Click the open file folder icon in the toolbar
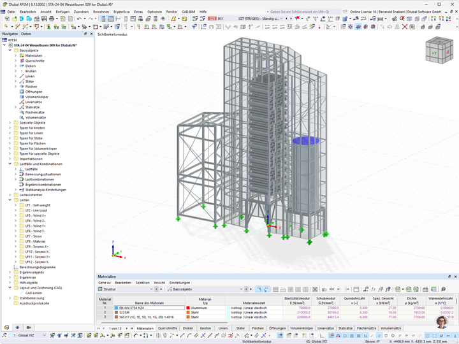 14,18
